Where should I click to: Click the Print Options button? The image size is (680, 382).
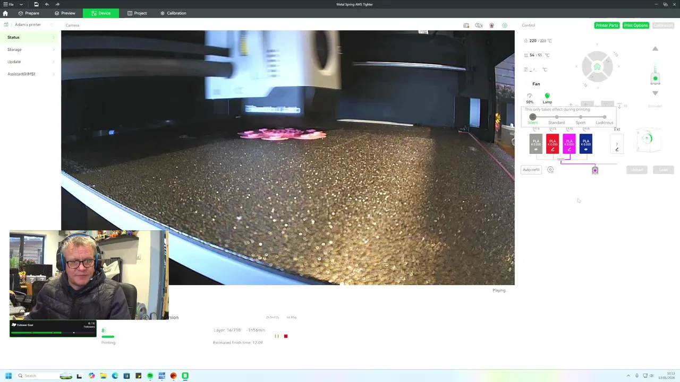tap(636, 25)
